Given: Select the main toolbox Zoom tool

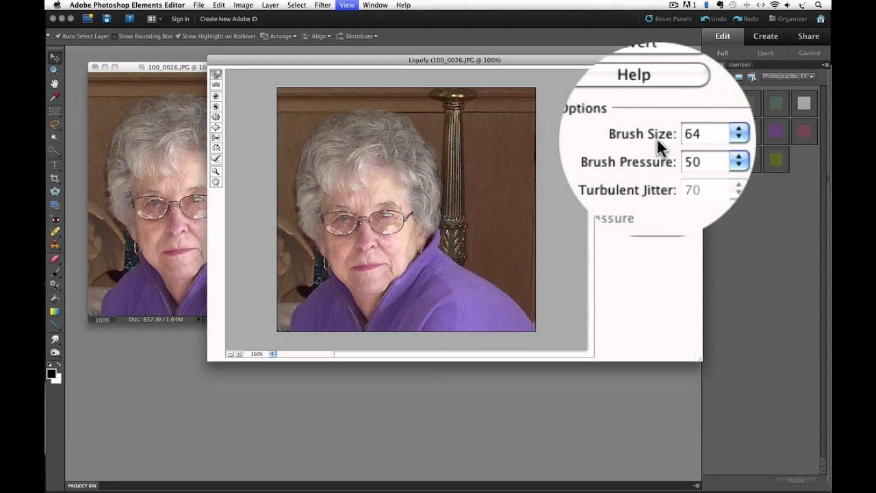Looking at the screenshot, I should tap(55, 71).
